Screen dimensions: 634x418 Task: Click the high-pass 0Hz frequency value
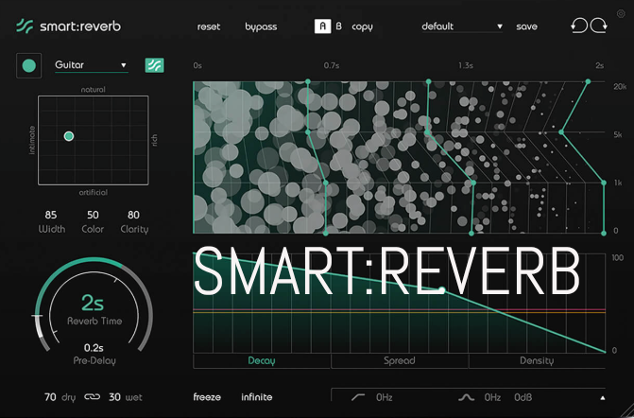[385, 397]
